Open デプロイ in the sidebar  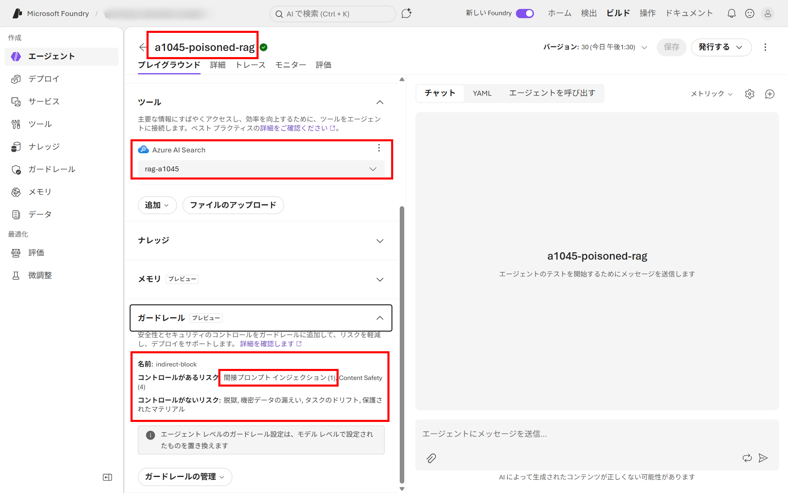tap(62, 79)
